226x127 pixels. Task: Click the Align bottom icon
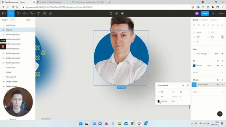[218, 25]
